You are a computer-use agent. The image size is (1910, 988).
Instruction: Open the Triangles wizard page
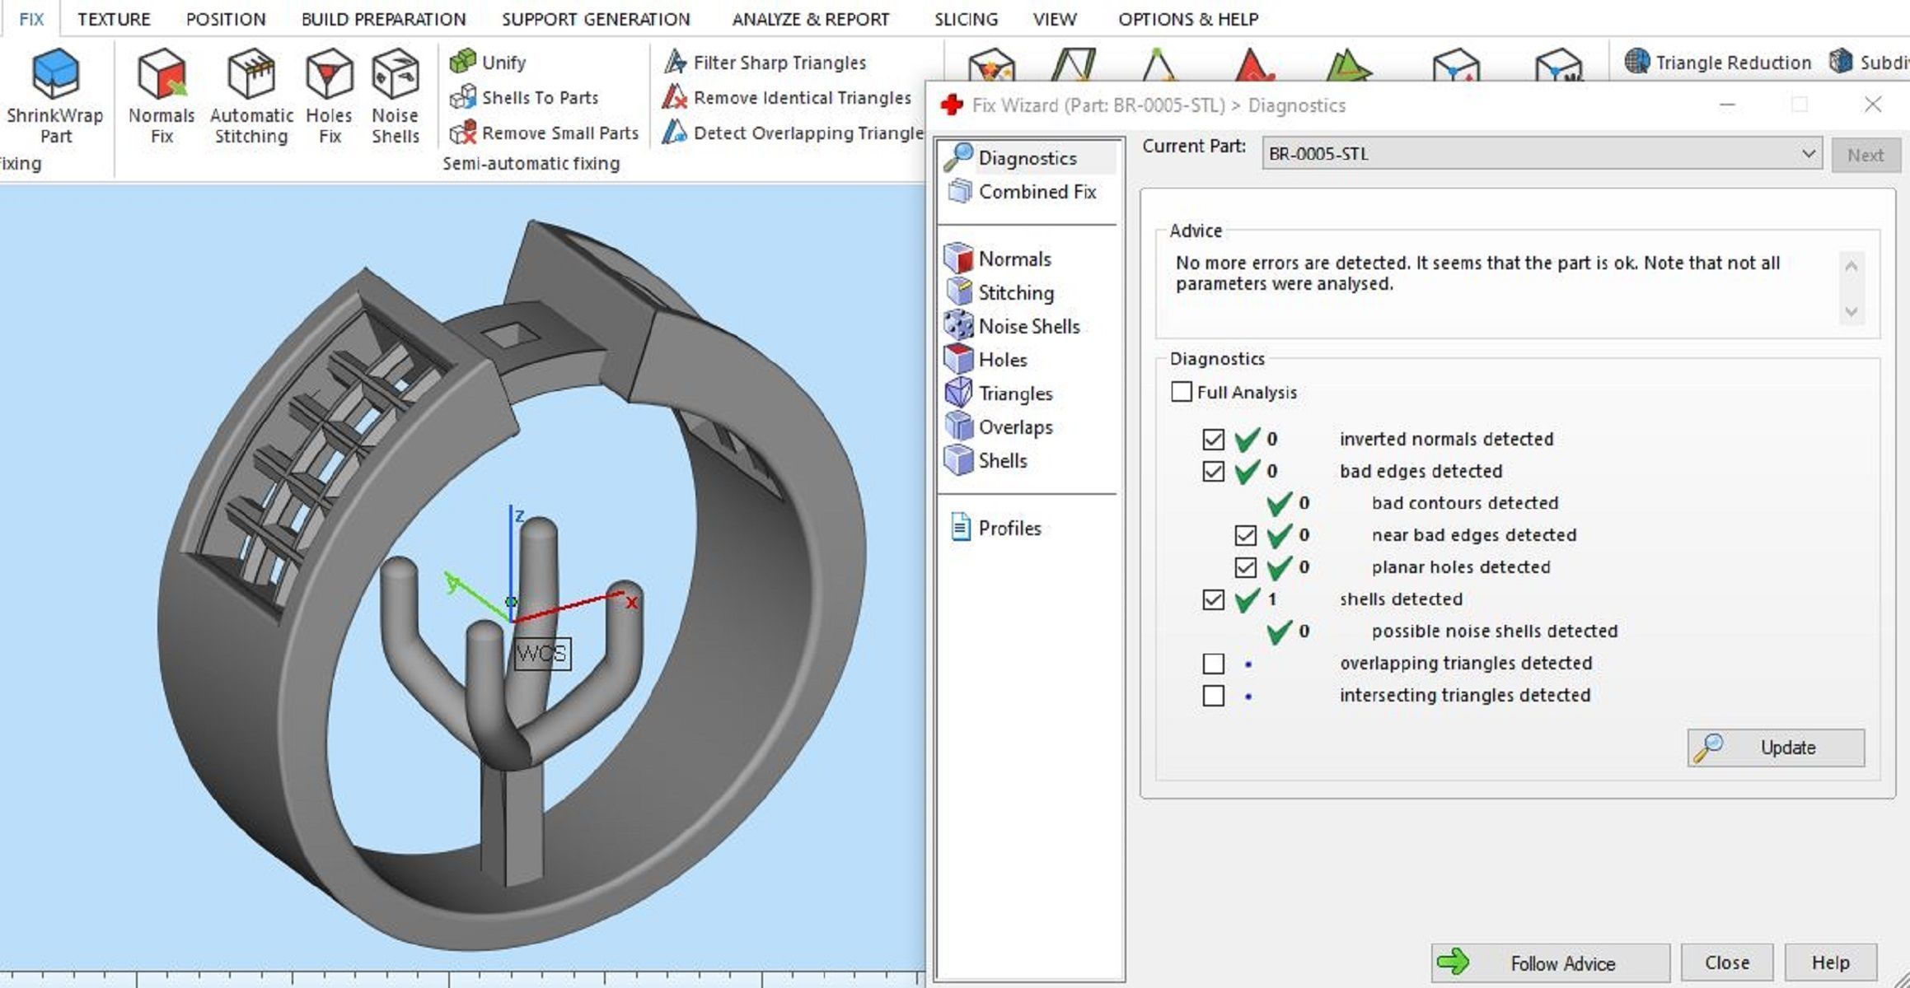(999, 394)
